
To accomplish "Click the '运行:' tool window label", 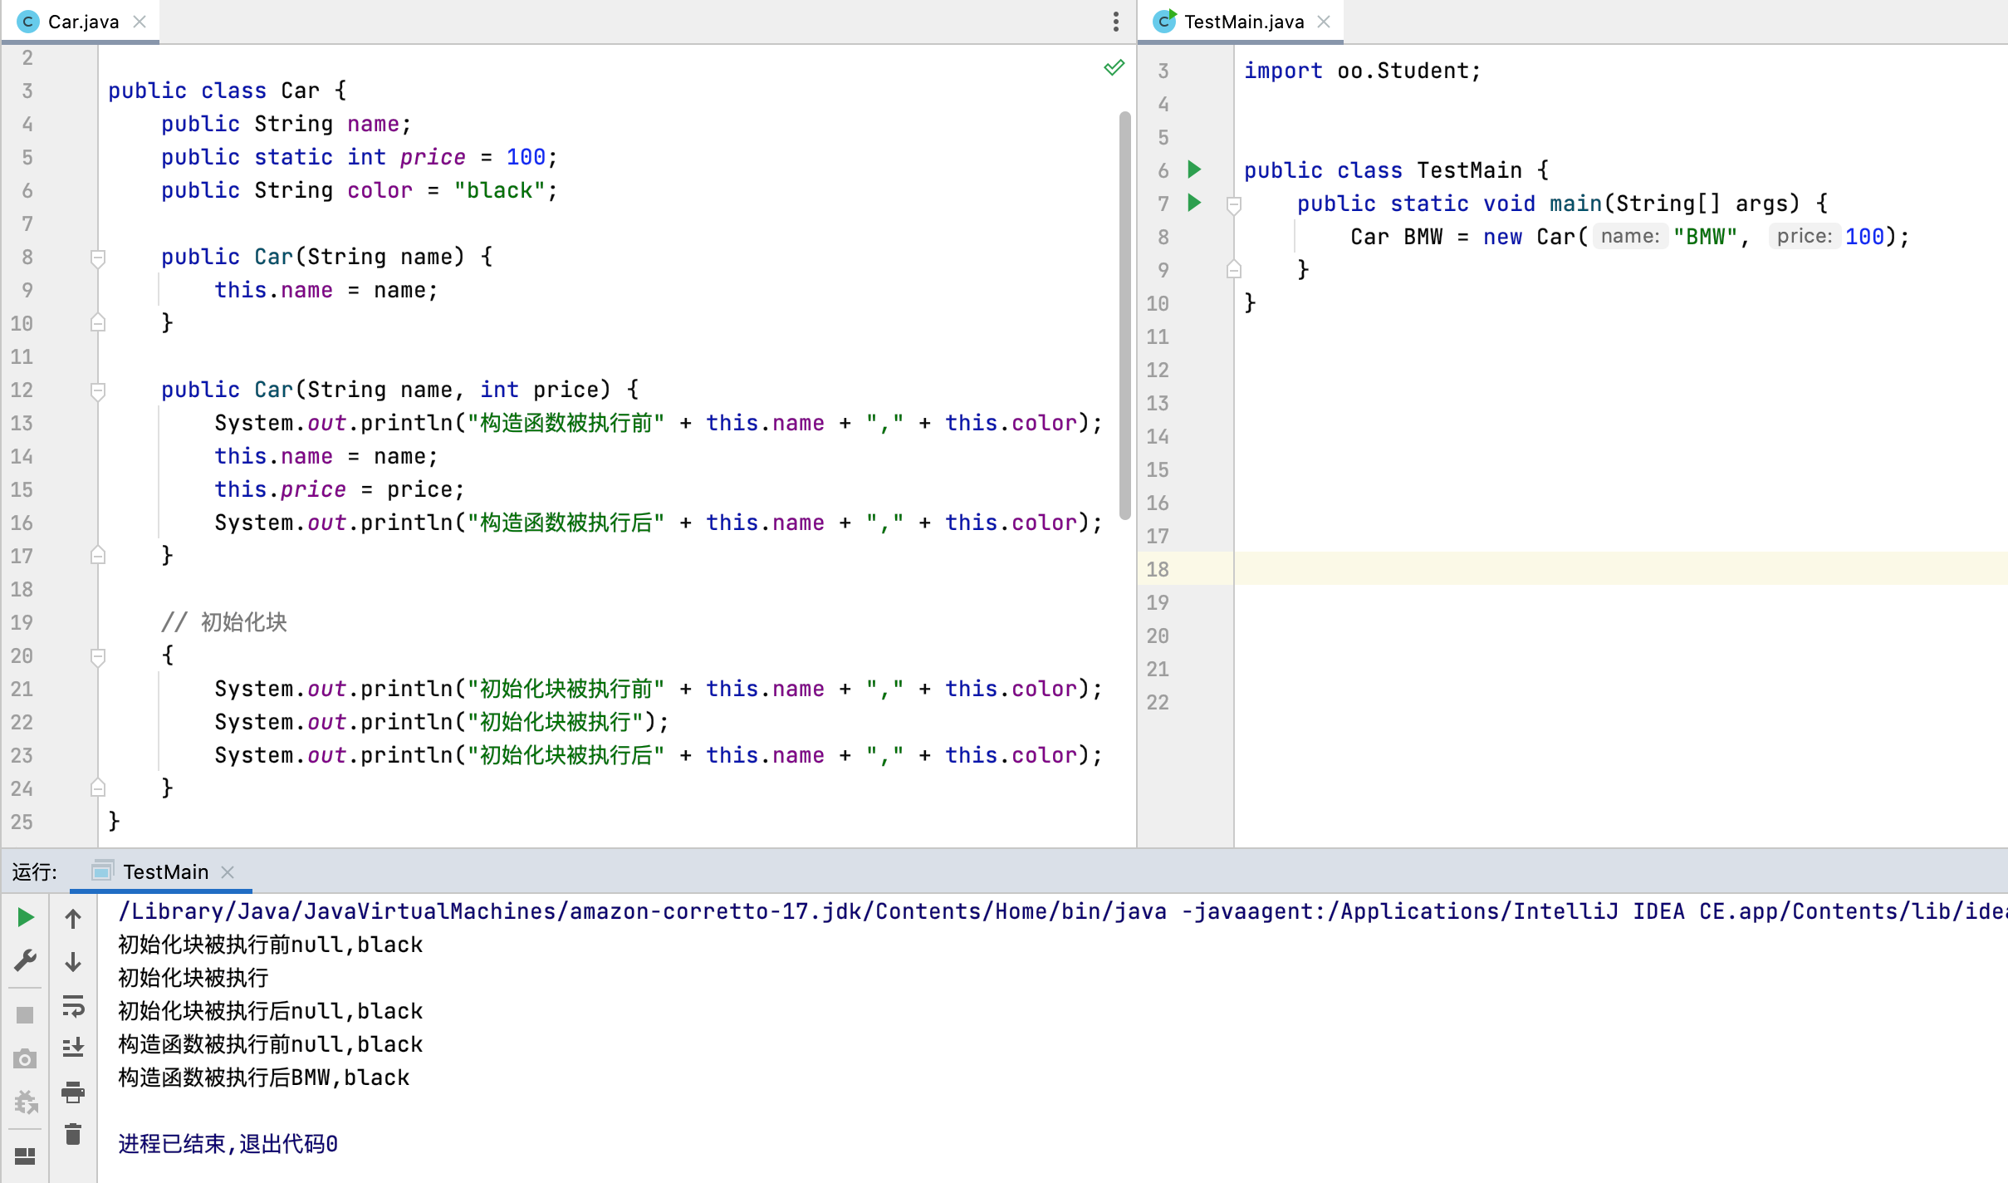I will click(x=34, y=871).
